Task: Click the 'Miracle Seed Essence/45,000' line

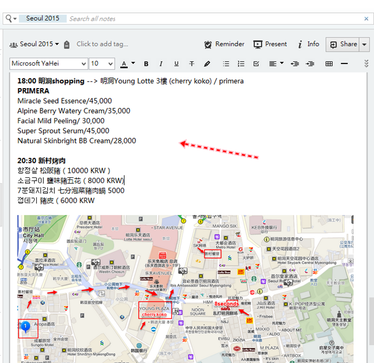Action: (x=65, y=101)
